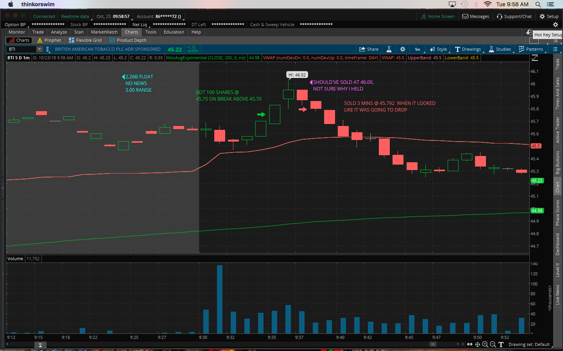Open the Help tab
563x351 pixels.
196,32
